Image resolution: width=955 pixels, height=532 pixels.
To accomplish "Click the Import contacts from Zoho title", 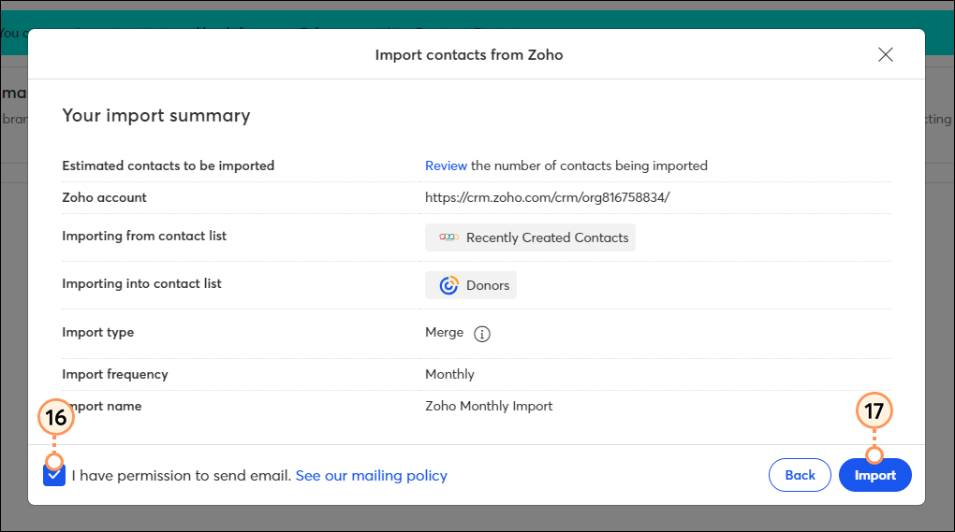I will (x=469, y=55).
